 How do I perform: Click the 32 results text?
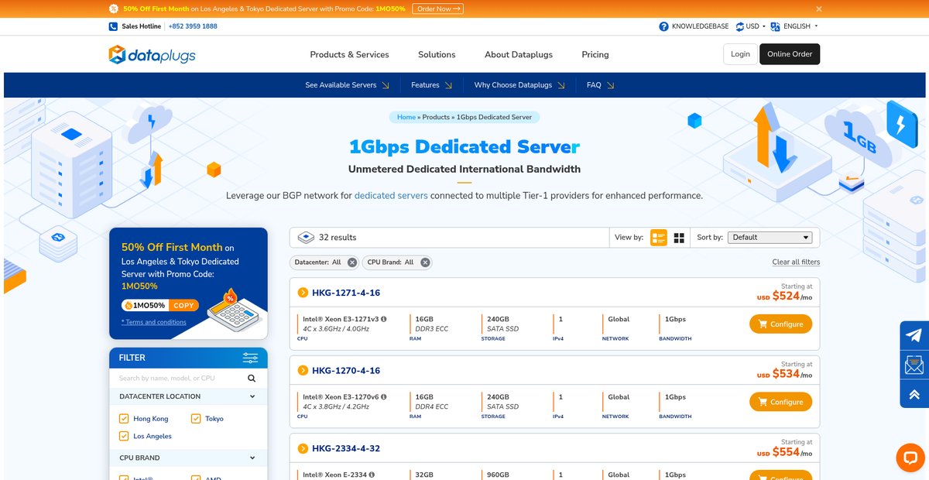pyautogui.click(x=338, y=238)
